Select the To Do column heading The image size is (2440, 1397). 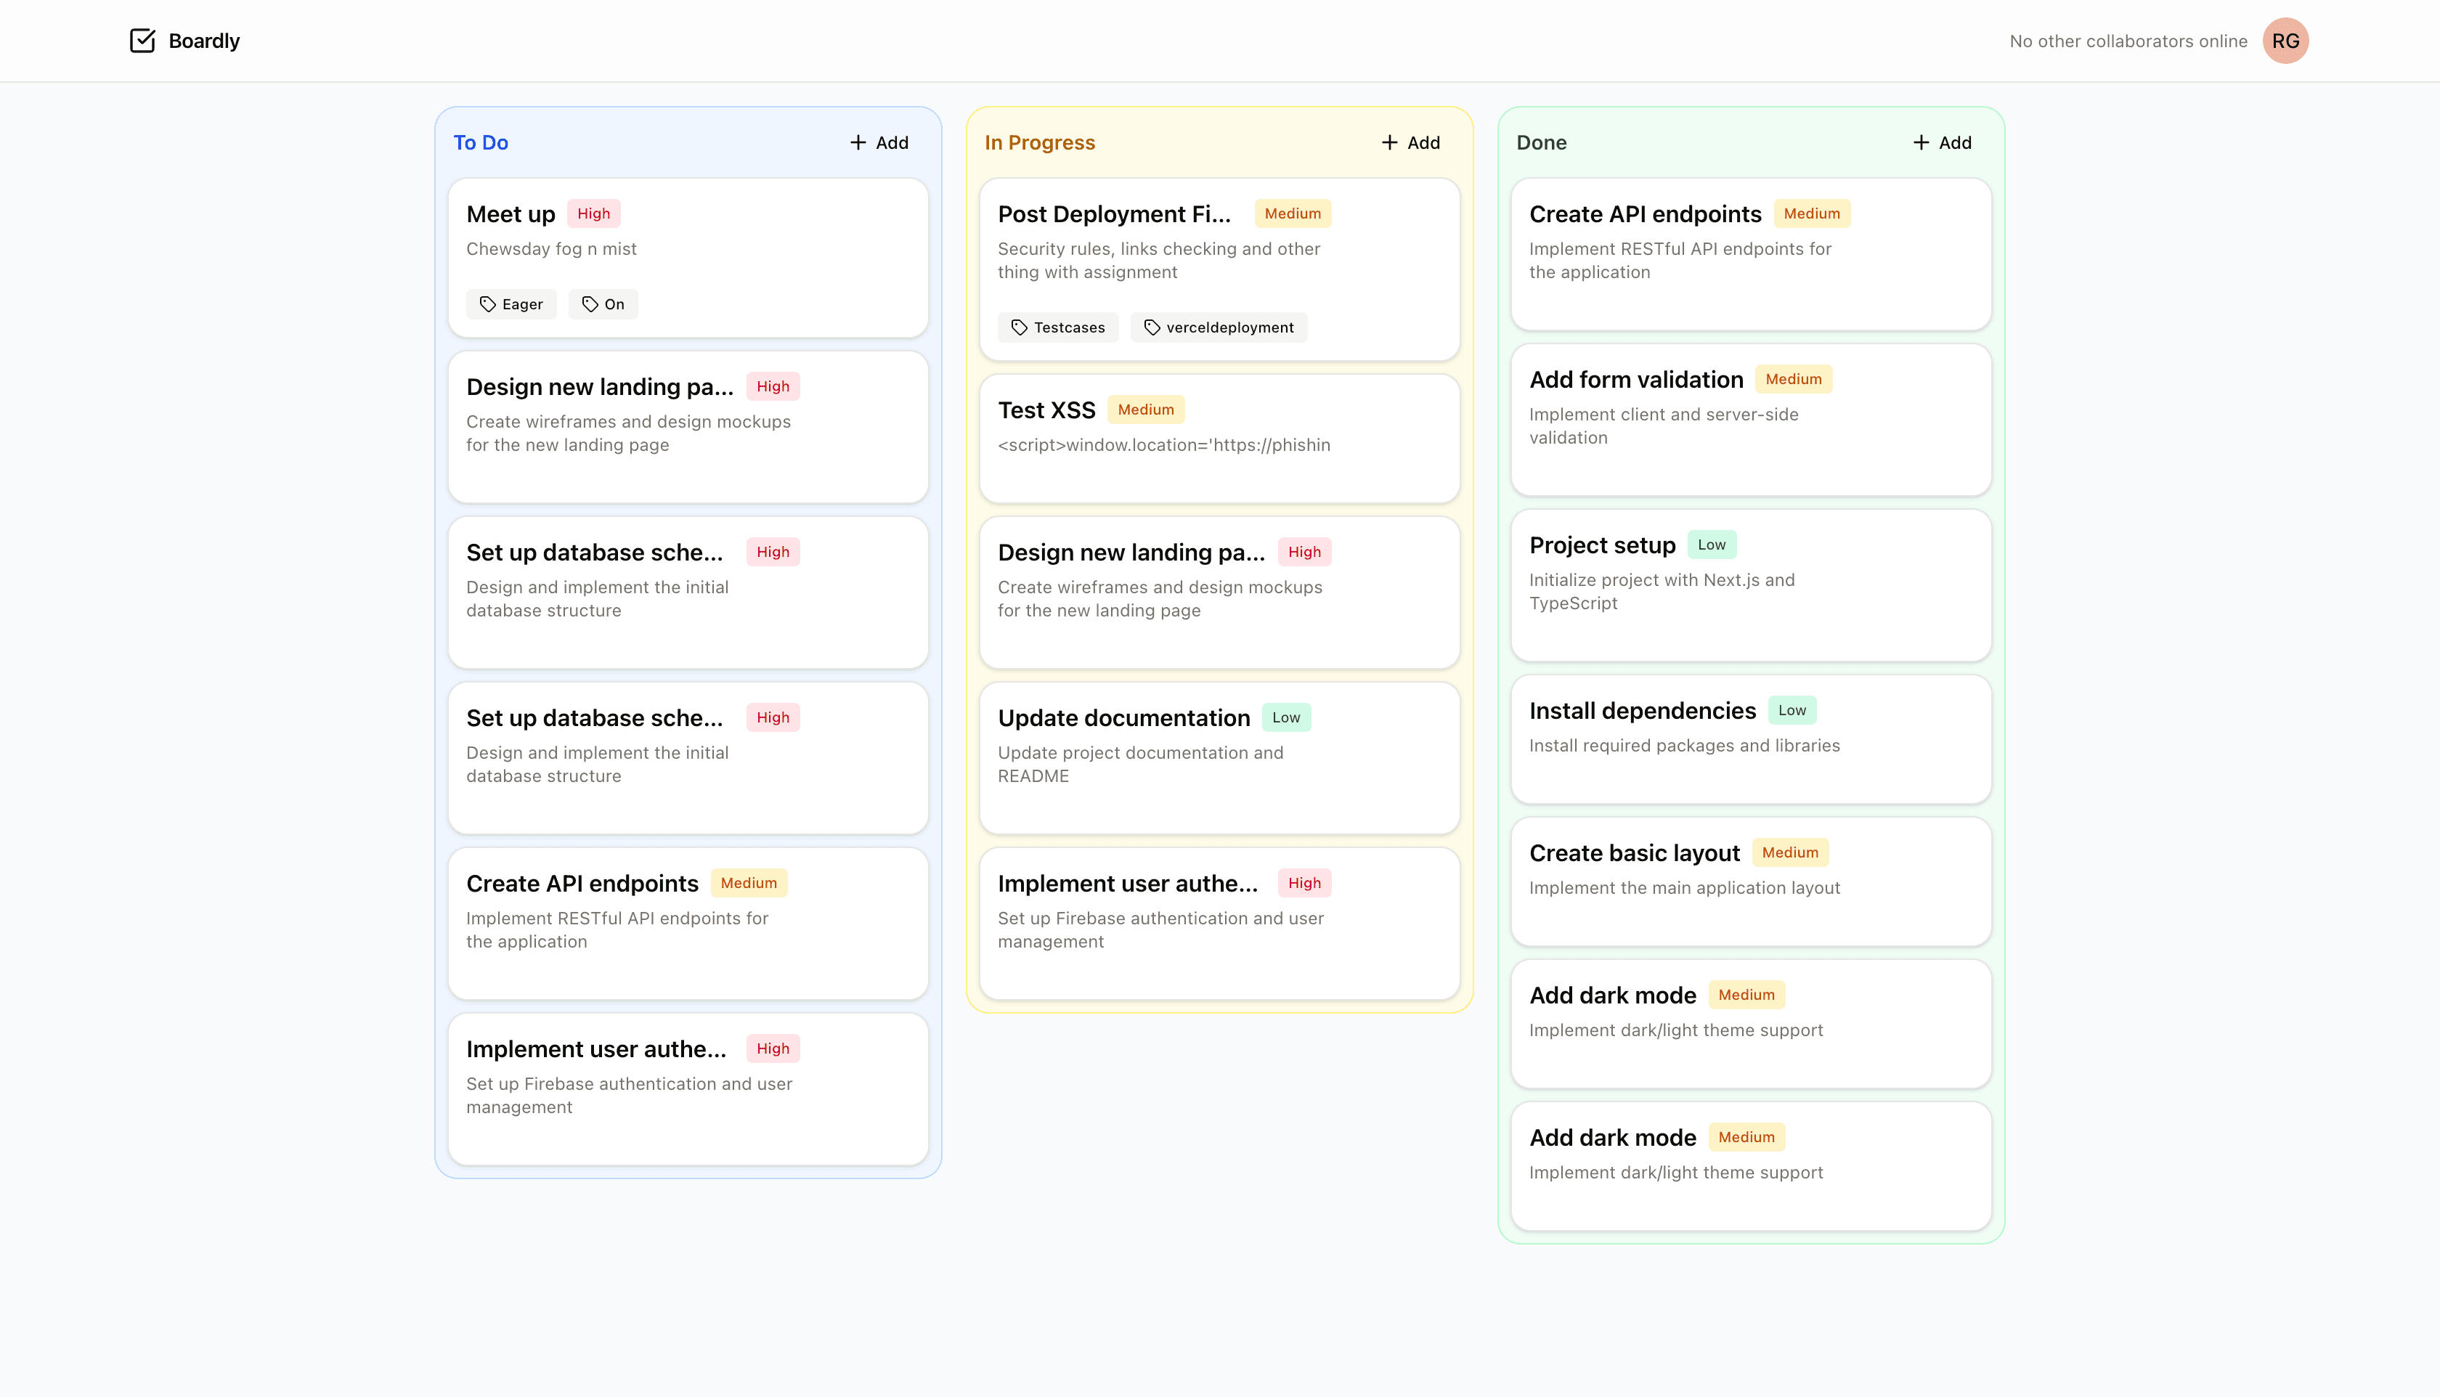481,142
